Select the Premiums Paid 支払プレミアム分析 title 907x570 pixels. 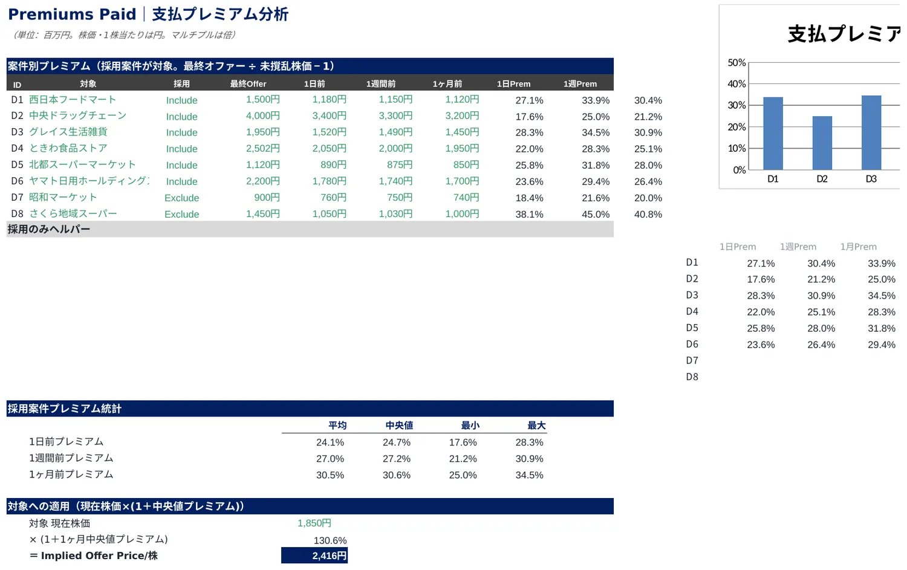[148, 14]
